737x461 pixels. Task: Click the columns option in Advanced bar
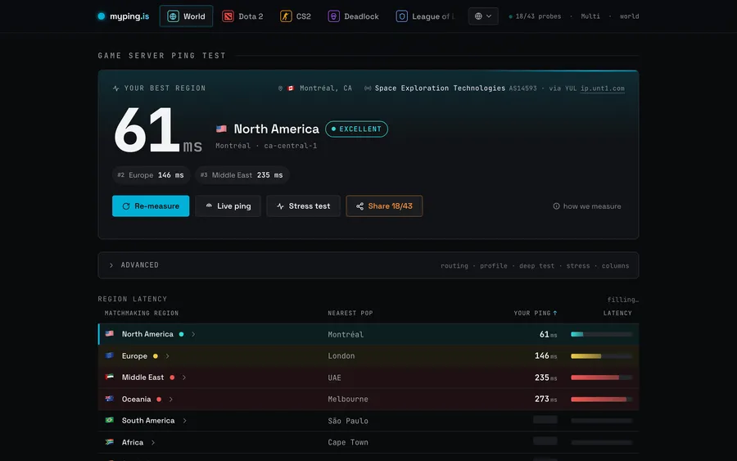(615, 266)
